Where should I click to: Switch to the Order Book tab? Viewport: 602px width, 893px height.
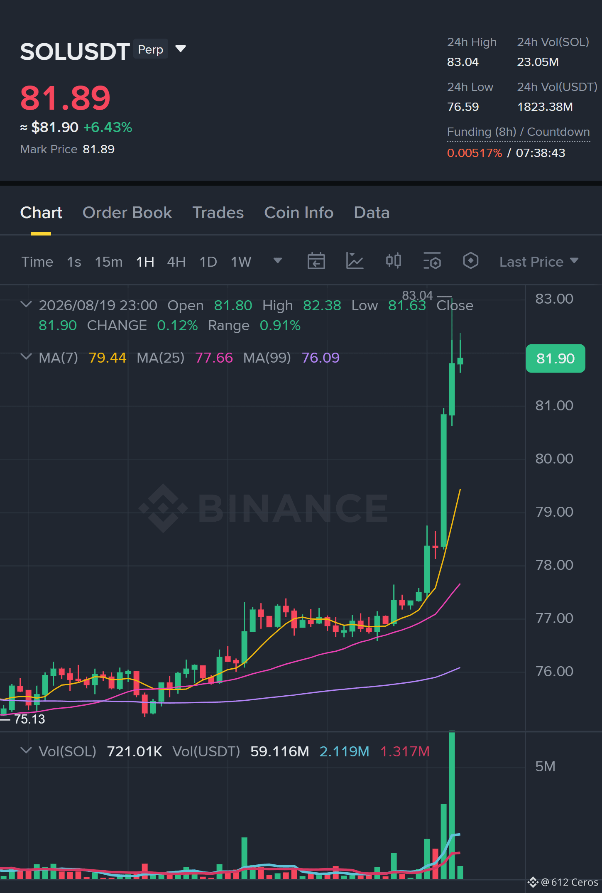(x=127, y=213)
